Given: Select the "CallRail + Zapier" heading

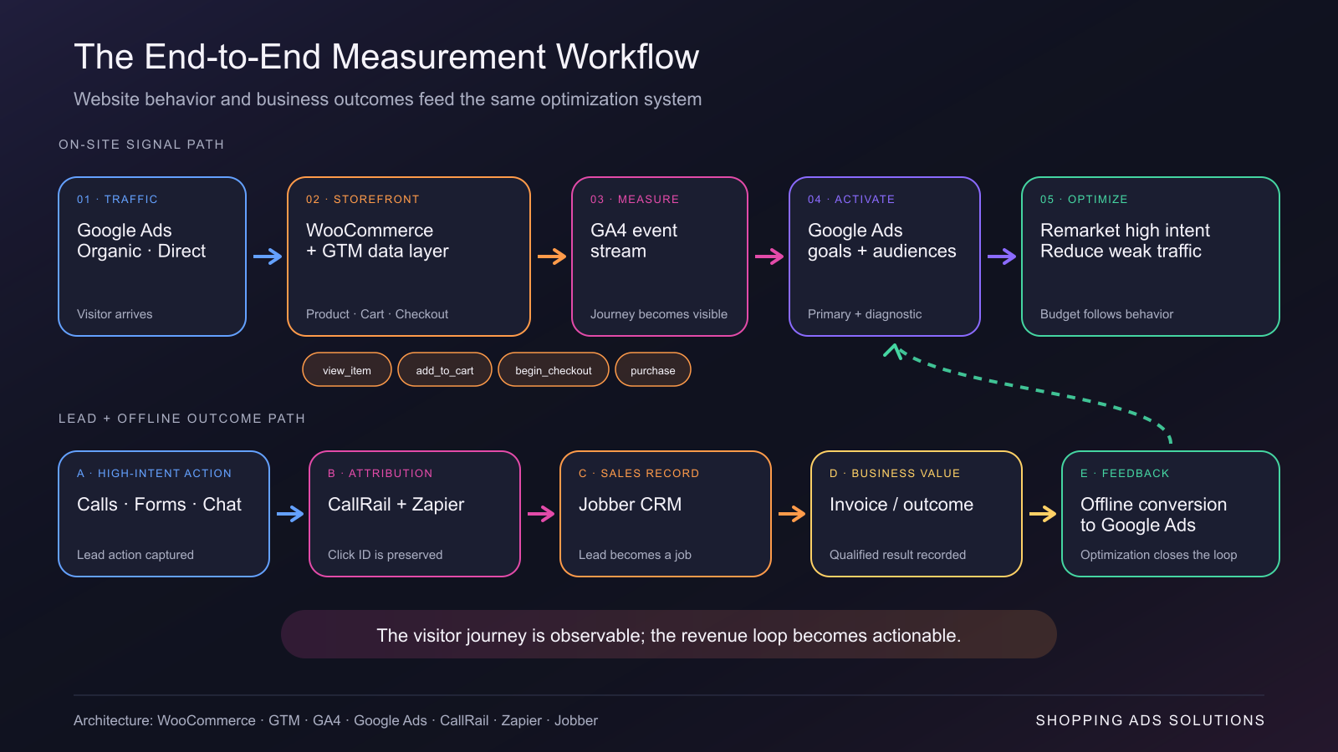Looking at the screenshot, I should click(x=396, y=505).
